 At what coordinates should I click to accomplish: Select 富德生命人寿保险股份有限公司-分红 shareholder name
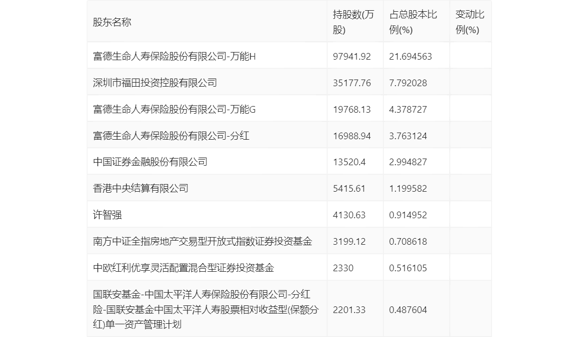(171, 136)
